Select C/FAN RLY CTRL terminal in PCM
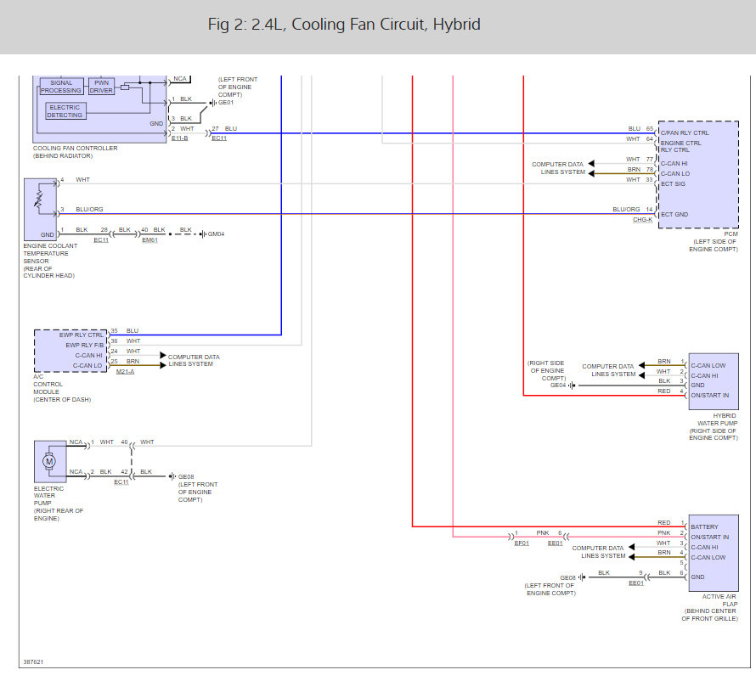This screenshot has height=681, width=756. coord(685,132)
